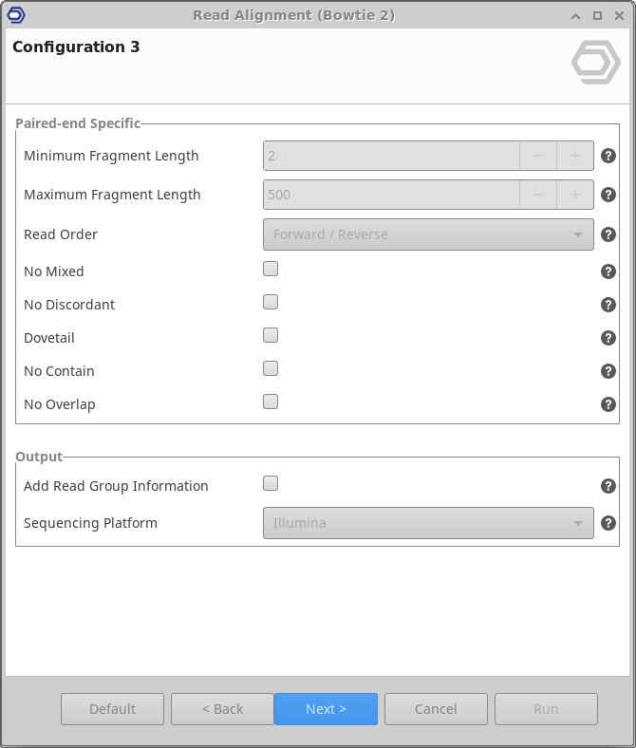Show help for No Mixed option
The width and height of the screenshot is (636, 748).
click(608, 271)
